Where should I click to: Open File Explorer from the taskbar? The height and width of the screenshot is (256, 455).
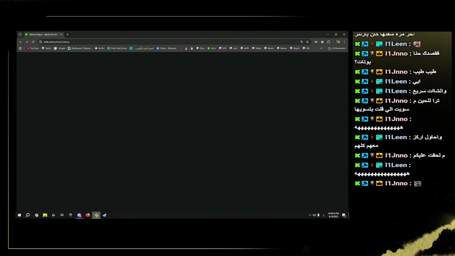[x=45, y=215]
